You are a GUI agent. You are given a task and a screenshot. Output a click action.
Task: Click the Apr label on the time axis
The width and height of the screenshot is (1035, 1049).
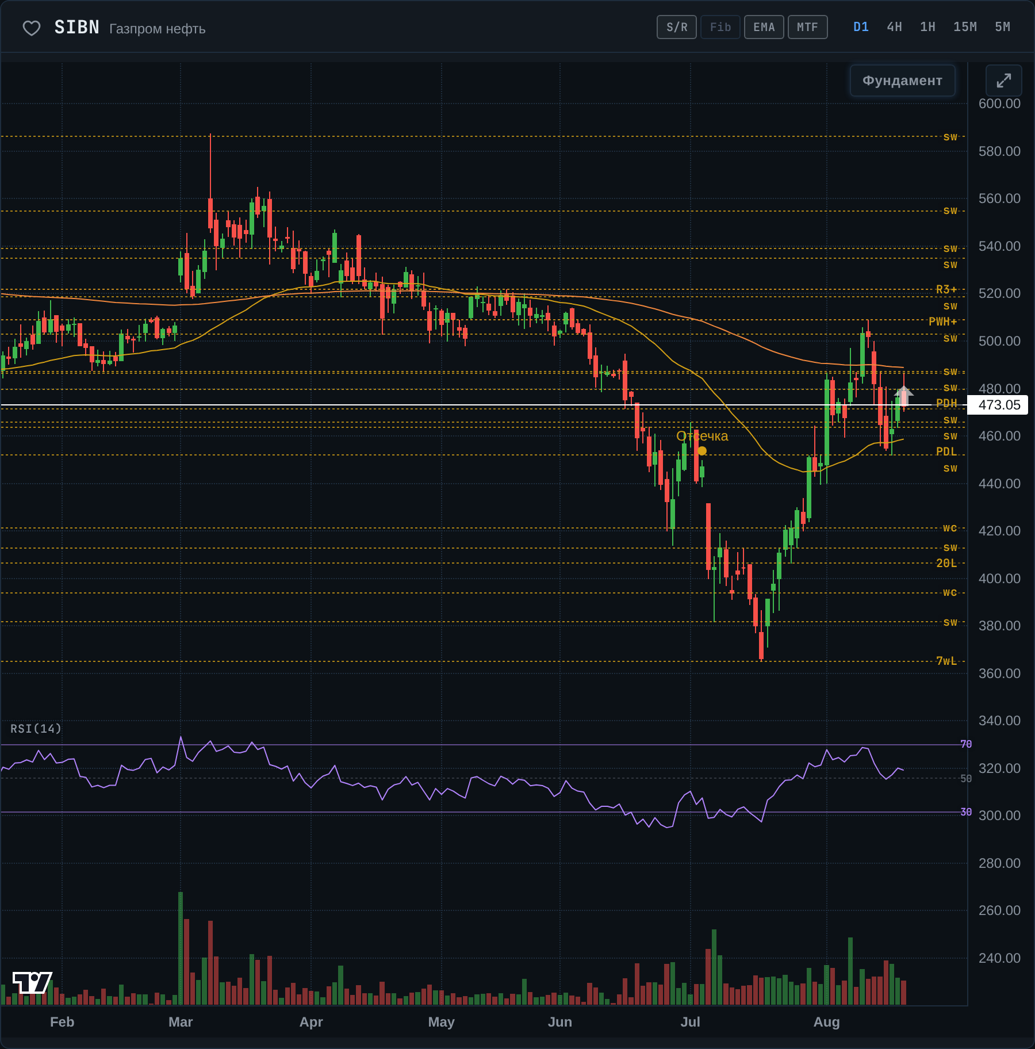[x=311, y=1022]
